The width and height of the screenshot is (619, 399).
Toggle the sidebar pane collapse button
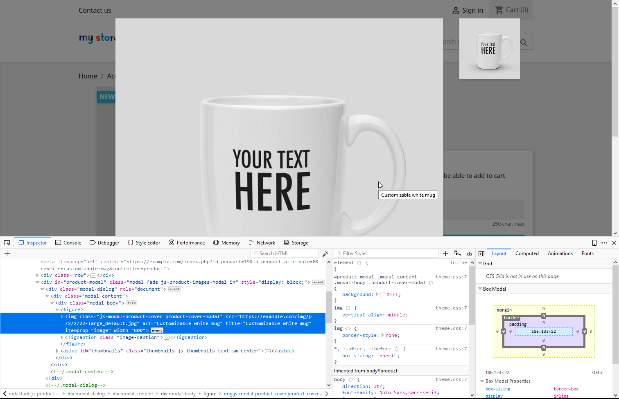(481, 254)
